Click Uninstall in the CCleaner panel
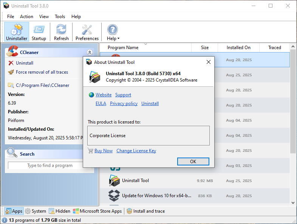The height and width of the screenshot is (224, 297). (x=25, y=63)
